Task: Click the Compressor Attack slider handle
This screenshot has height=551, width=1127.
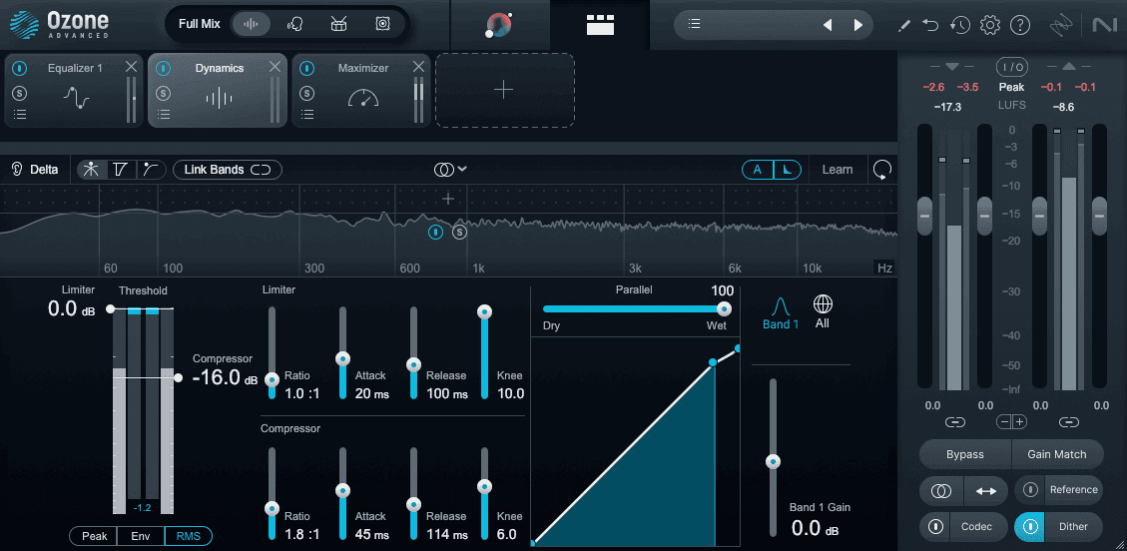Action: coord(342,491)
